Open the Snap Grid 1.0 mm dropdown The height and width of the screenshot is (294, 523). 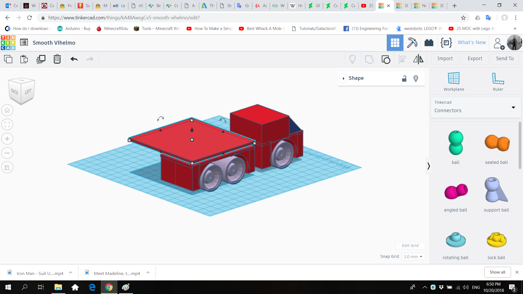tap(413, 257)
